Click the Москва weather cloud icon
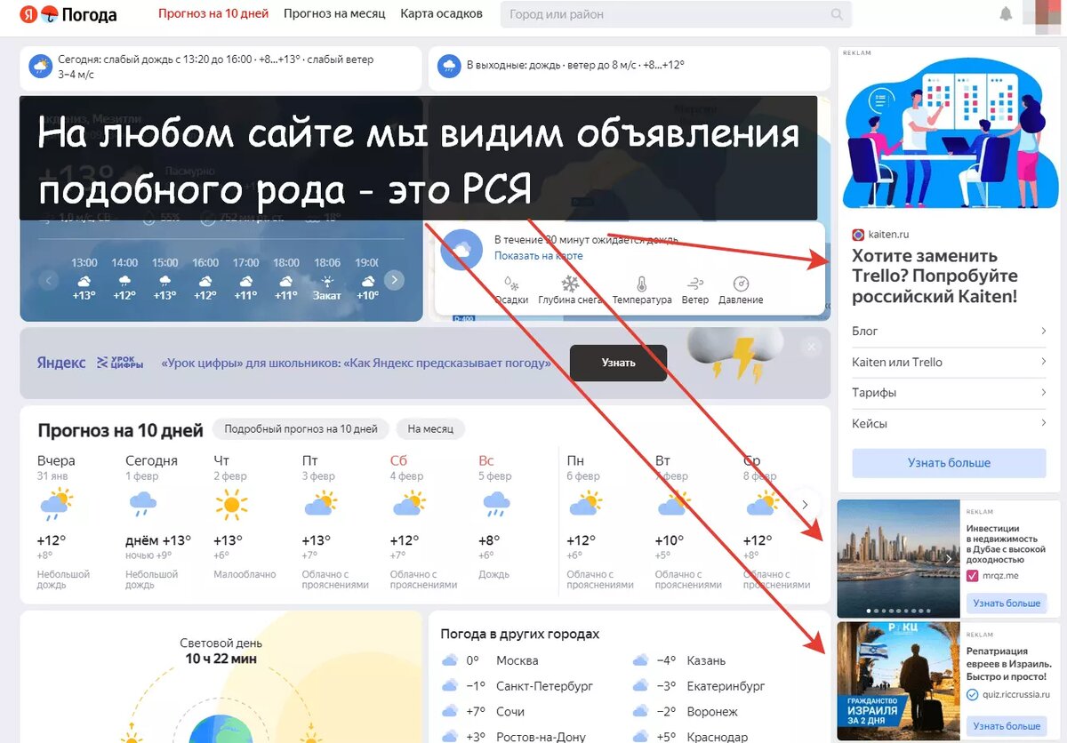1067x743 pixels. click(x=450, y=660)
